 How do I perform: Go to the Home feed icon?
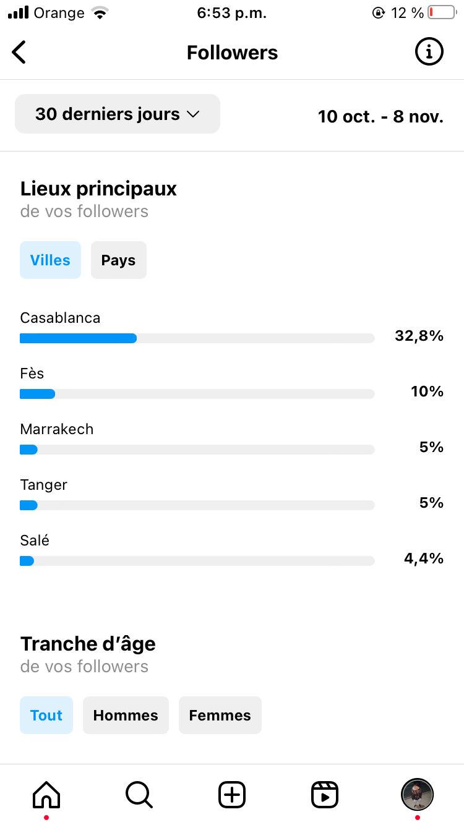coord(46,794)
